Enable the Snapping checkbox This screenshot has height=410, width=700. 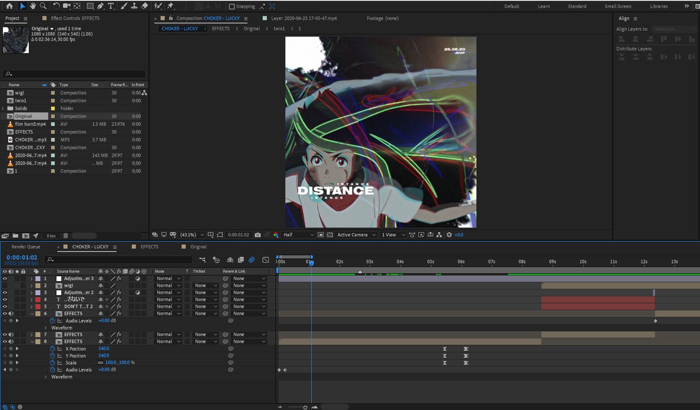(232, 7)
